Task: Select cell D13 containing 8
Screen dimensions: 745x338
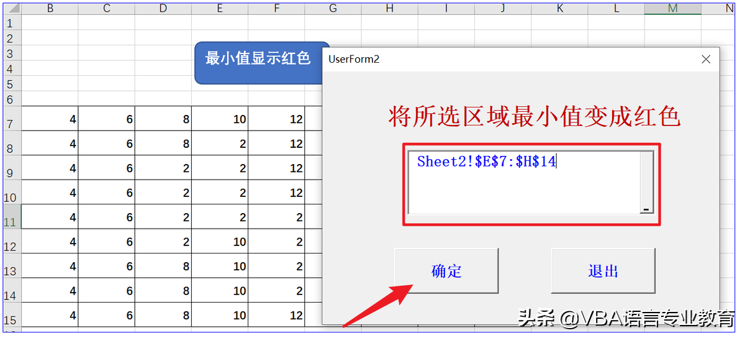Action: tap(163, 266)
